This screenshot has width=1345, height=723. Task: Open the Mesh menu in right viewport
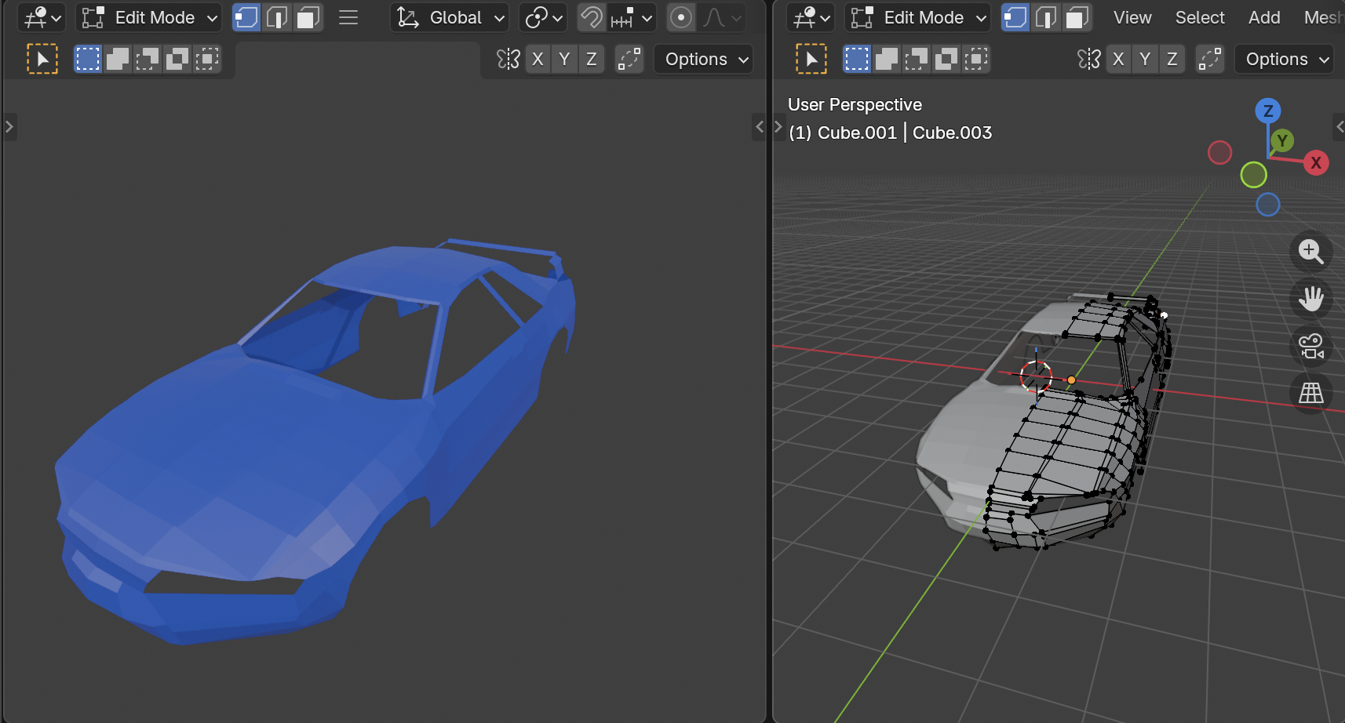click(x=1323, y=17)
